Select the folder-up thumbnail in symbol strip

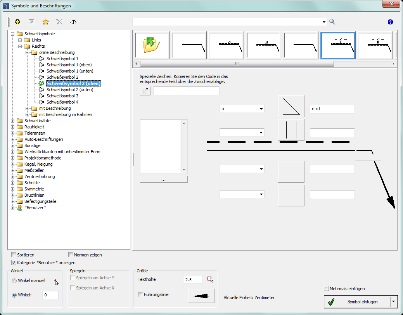pos(152,46)
